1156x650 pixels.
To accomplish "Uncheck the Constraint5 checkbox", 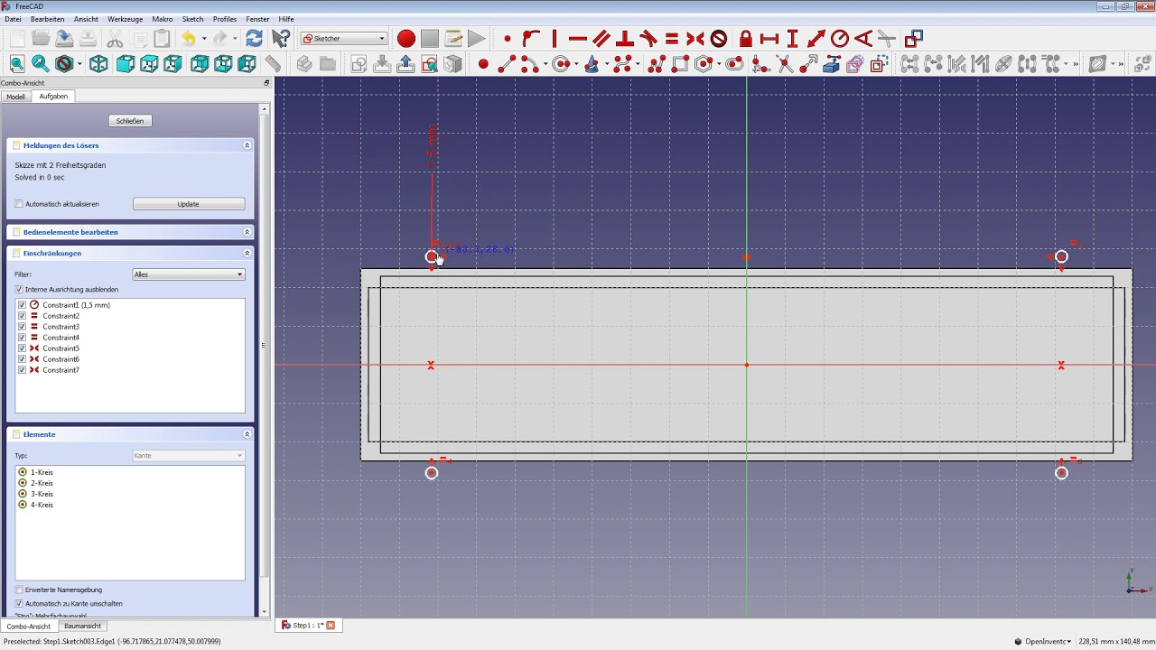I will [23, 348].
